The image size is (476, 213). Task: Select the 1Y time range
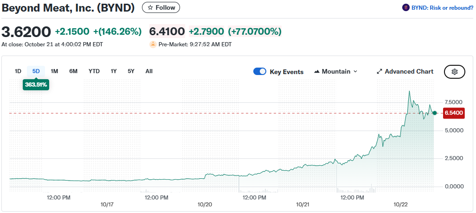(x=114, y=71)
